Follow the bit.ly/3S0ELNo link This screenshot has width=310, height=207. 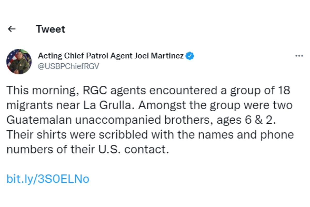pos(48,179)
